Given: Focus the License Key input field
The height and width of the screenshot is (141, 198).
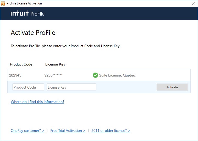Looking at the screenshot, I should pos(71,87).
